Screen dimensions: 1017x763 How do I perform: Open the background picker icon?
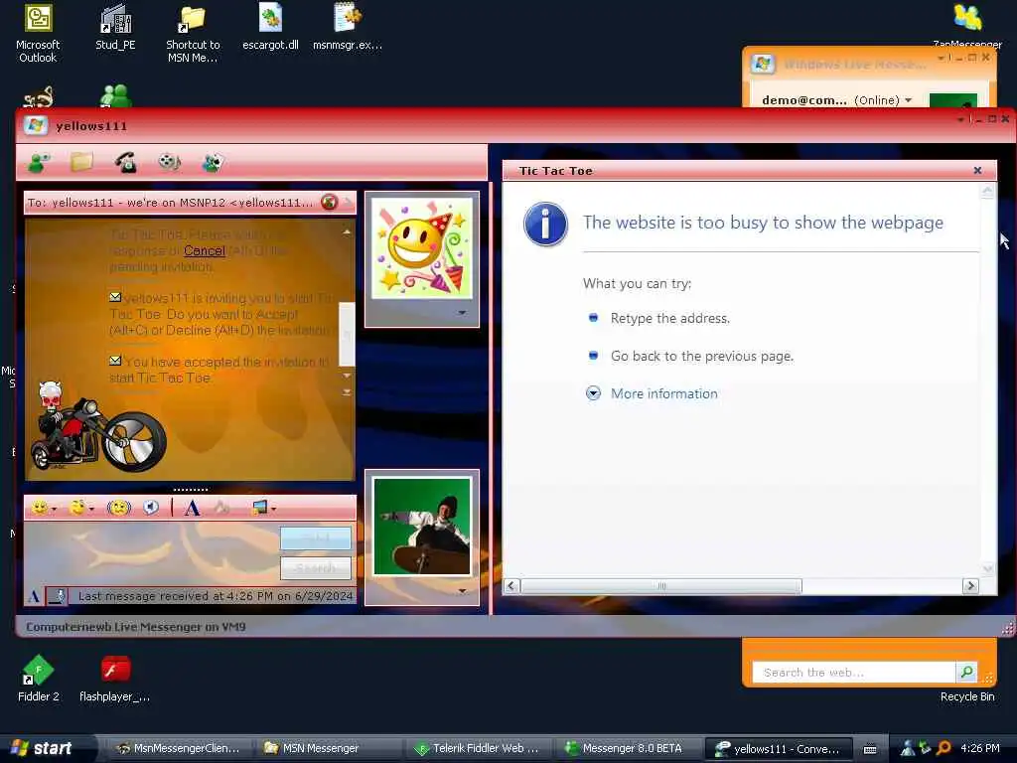click(260, 508)
